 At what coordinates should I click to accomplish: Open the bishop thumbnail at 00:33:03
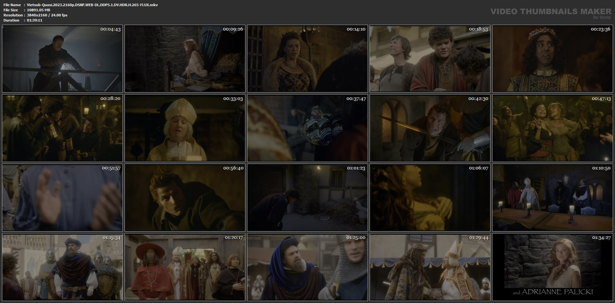pos(185,128)
